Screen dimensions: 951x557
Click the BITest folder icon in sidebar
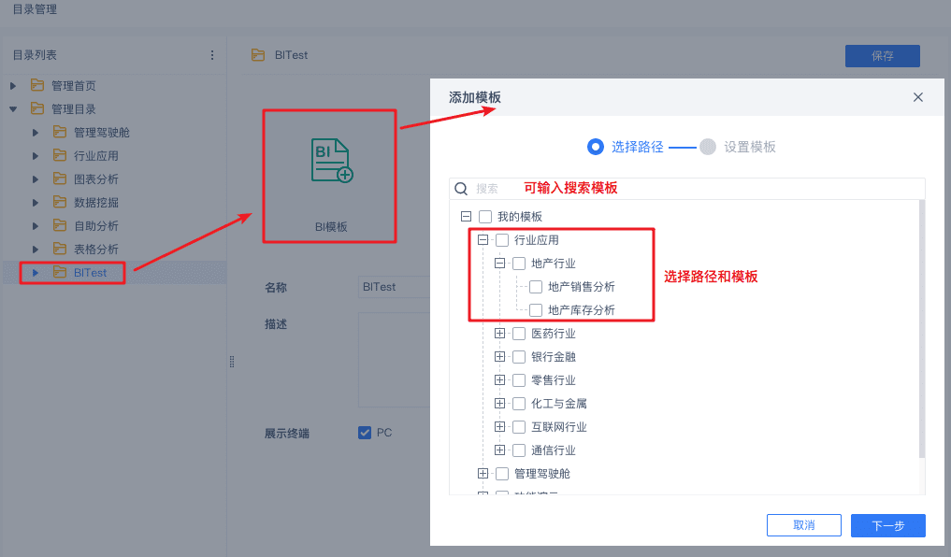point(60,272)
